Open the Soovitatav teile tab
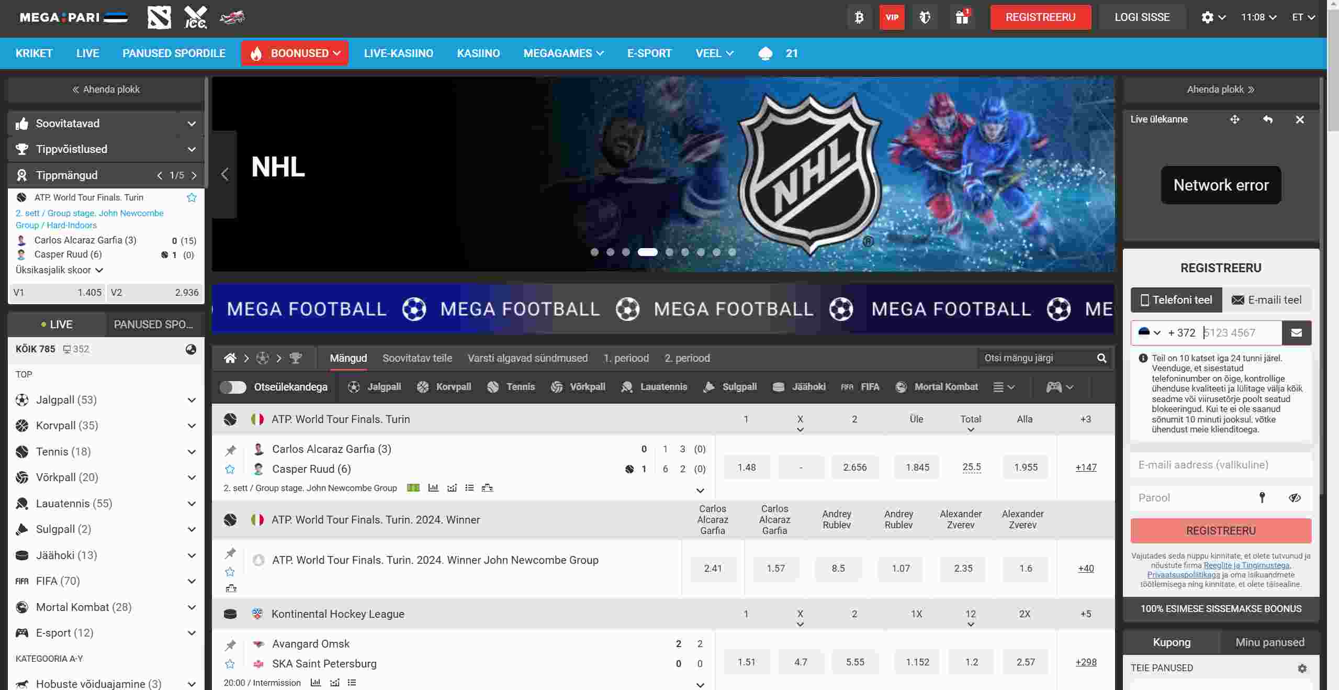Image resolution: width=1339 pixels, height=690 pixels. click(417, 358)
